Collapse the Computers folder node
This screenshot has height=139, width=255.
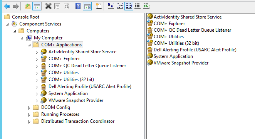[x=15, y=31]
